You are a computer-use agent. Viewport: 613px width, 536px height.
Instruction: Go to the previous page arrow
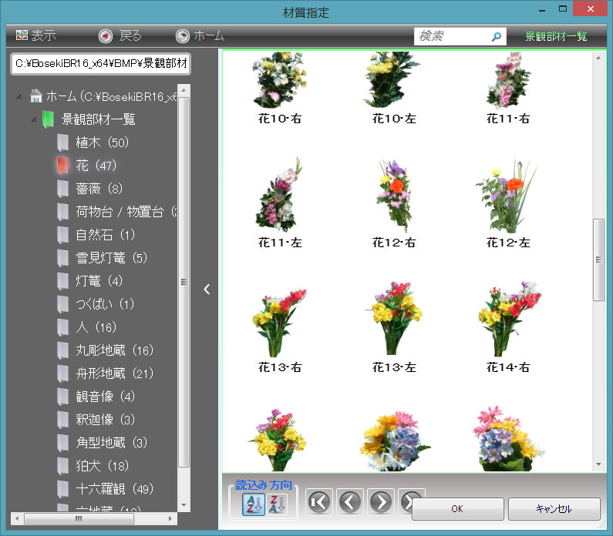(350, 502)
